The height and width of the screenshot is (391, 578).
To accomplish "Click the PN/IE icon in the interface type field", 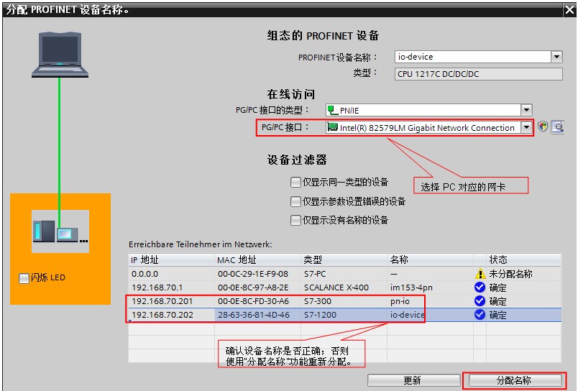I will point(333,110).
